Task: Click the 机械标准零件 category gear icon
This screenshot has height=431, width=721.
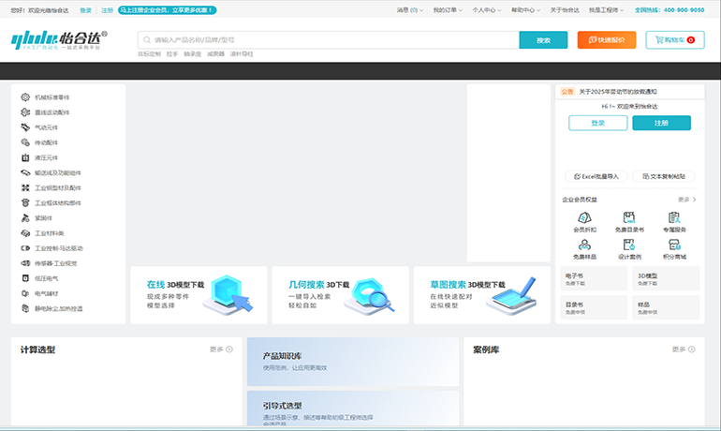Action: tap(25, 97)
